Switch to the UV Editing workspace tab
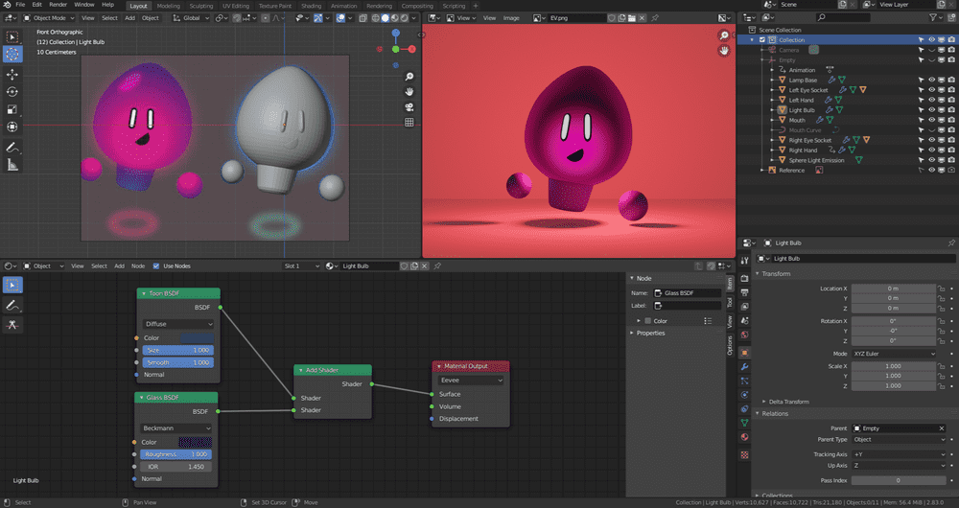Image resolution: width=959 pixels, height=508 pixels. click(236, 6)
